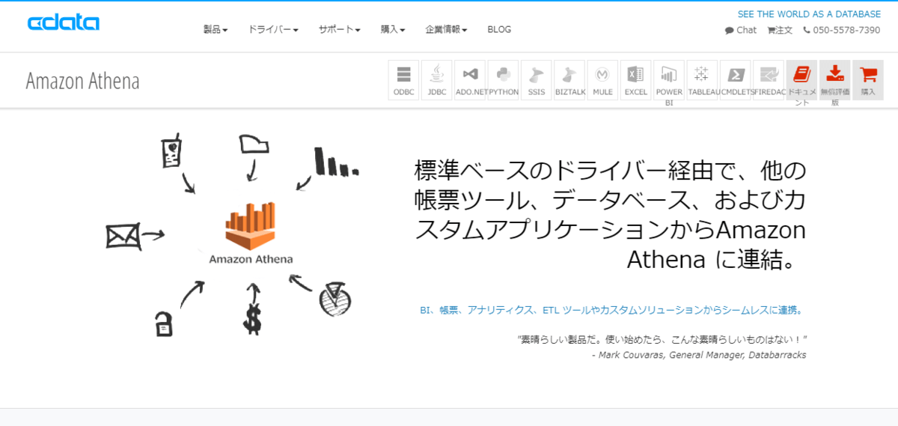Screen dimensions: 898x426
Task: Open the ODBC driver icon
Action: click(x=403, y=80)
